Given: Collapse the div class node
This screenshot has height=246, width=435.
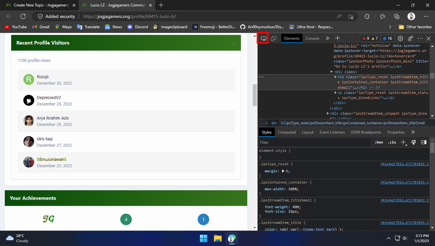Looking at the screenshot, I should 331,72.
